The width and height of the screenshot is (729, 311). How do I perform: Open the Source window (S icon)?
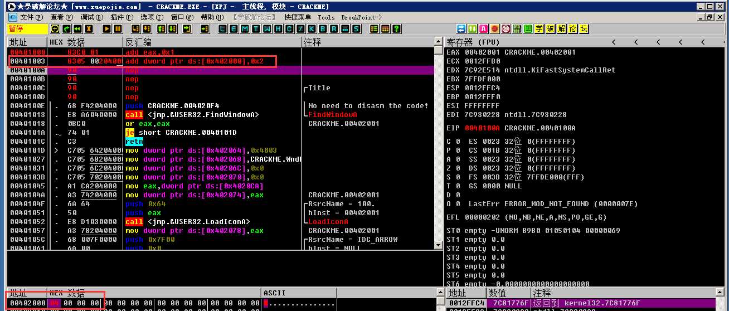[357, 28]
